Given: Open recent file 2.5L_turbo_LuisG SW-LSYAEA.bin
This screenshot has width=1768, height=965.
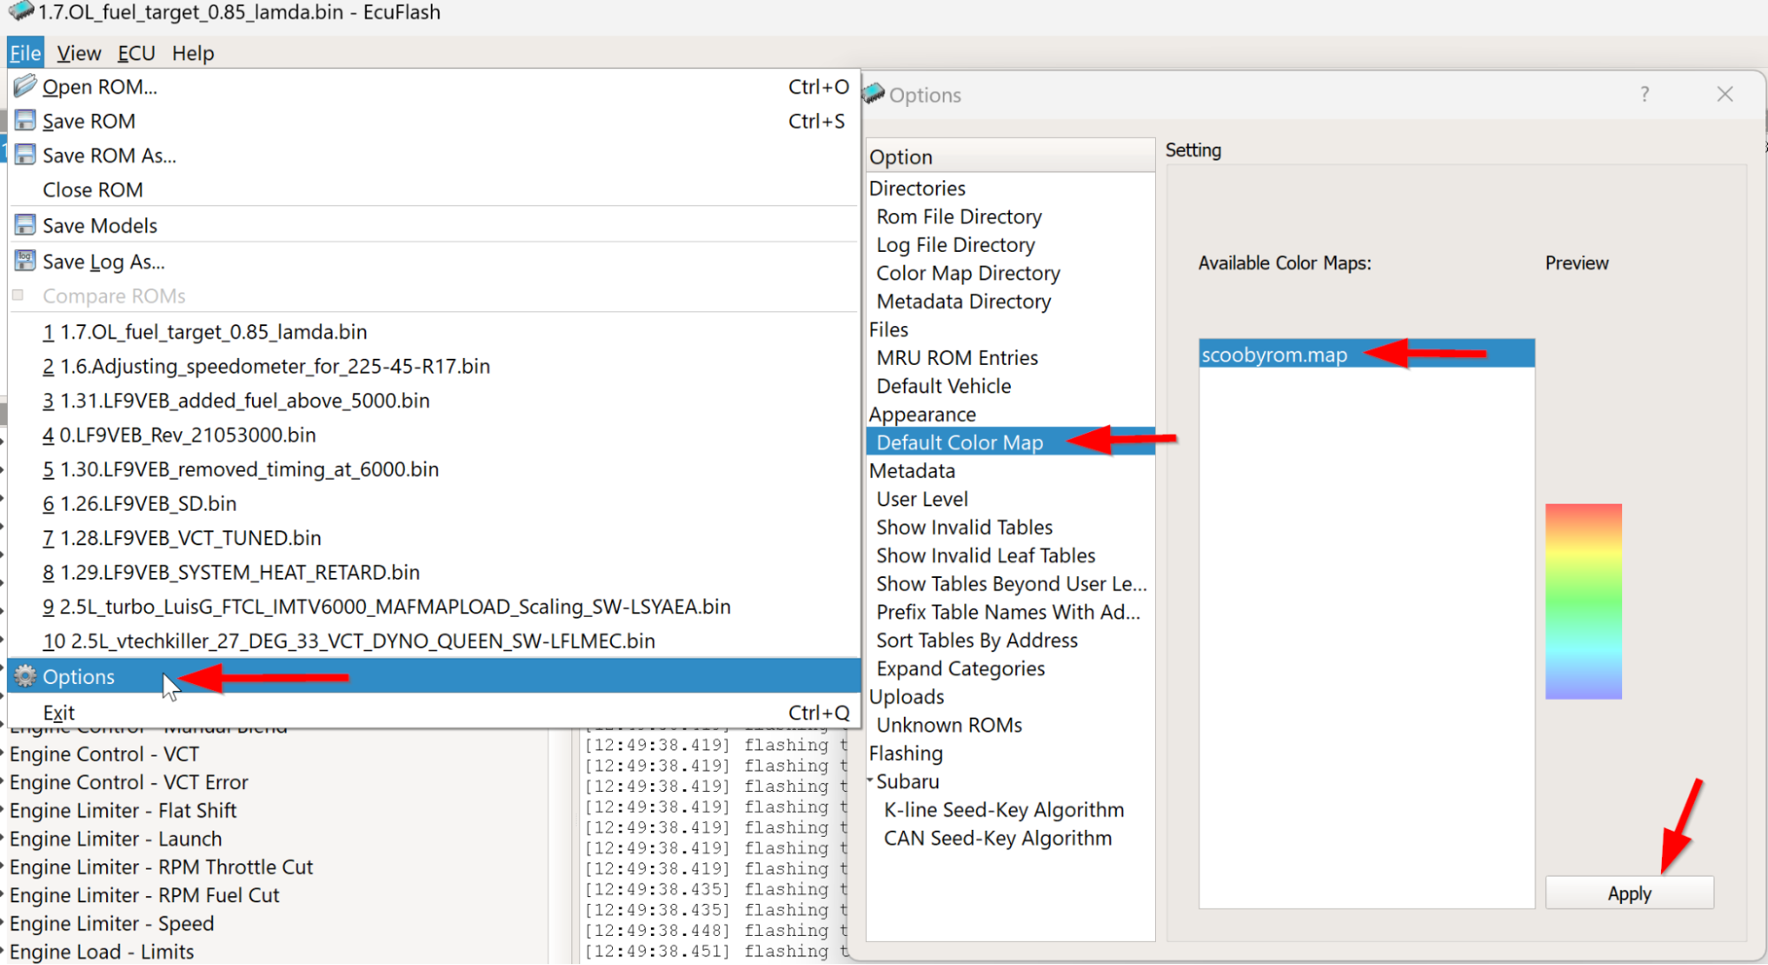Looking at the screenshot, I should click(x=433, y=607).
